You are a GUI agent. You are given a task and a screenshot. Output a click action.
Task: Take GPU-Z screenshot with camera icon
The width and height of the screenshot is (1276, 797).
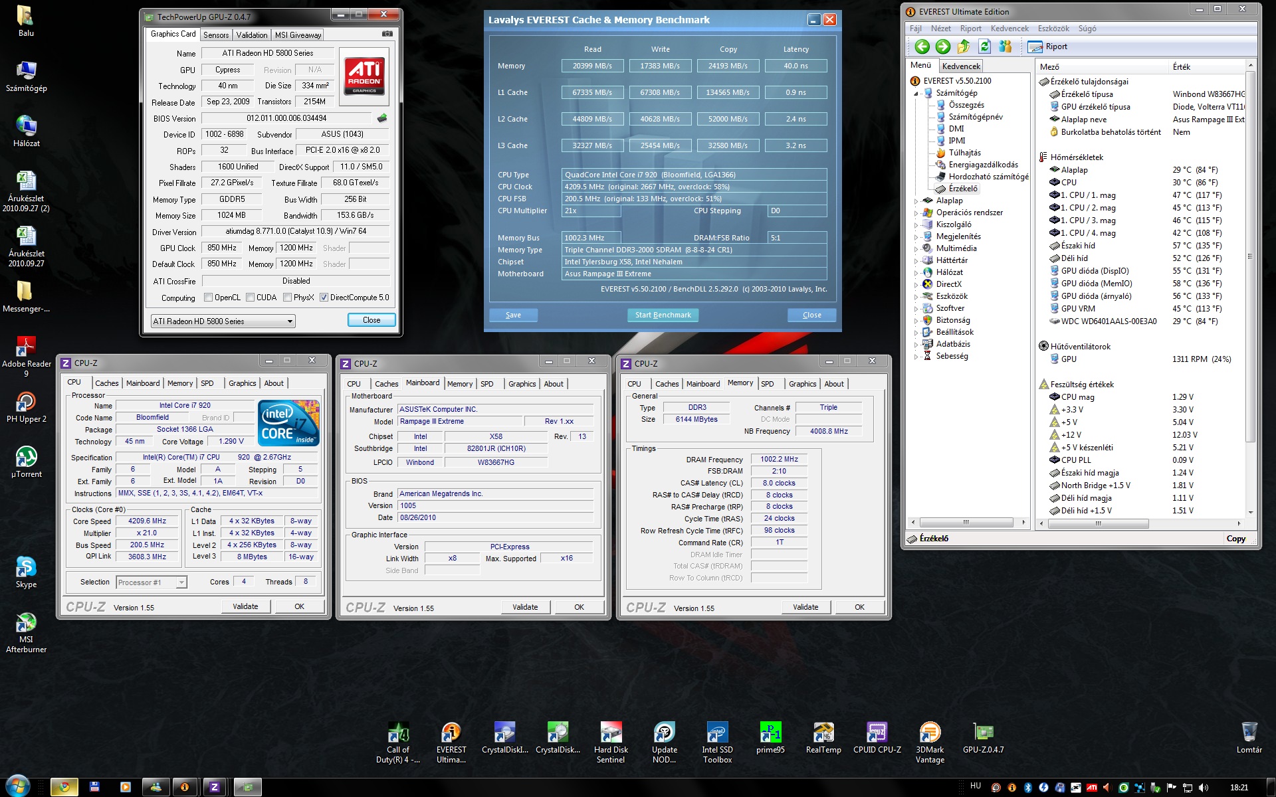pos(387,34)
